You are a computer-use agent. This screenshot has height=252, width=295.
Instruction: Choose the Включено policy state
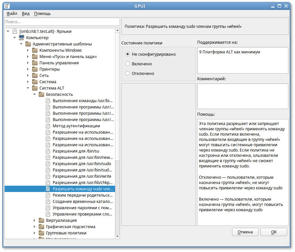128,64
